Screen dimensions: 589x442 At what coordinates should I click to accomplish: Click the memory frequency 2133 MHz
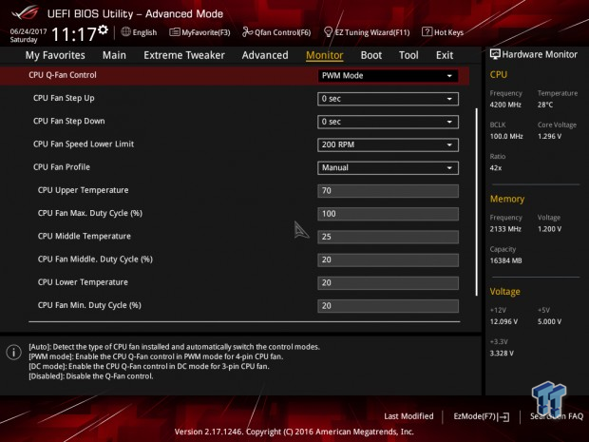(505, 229)
